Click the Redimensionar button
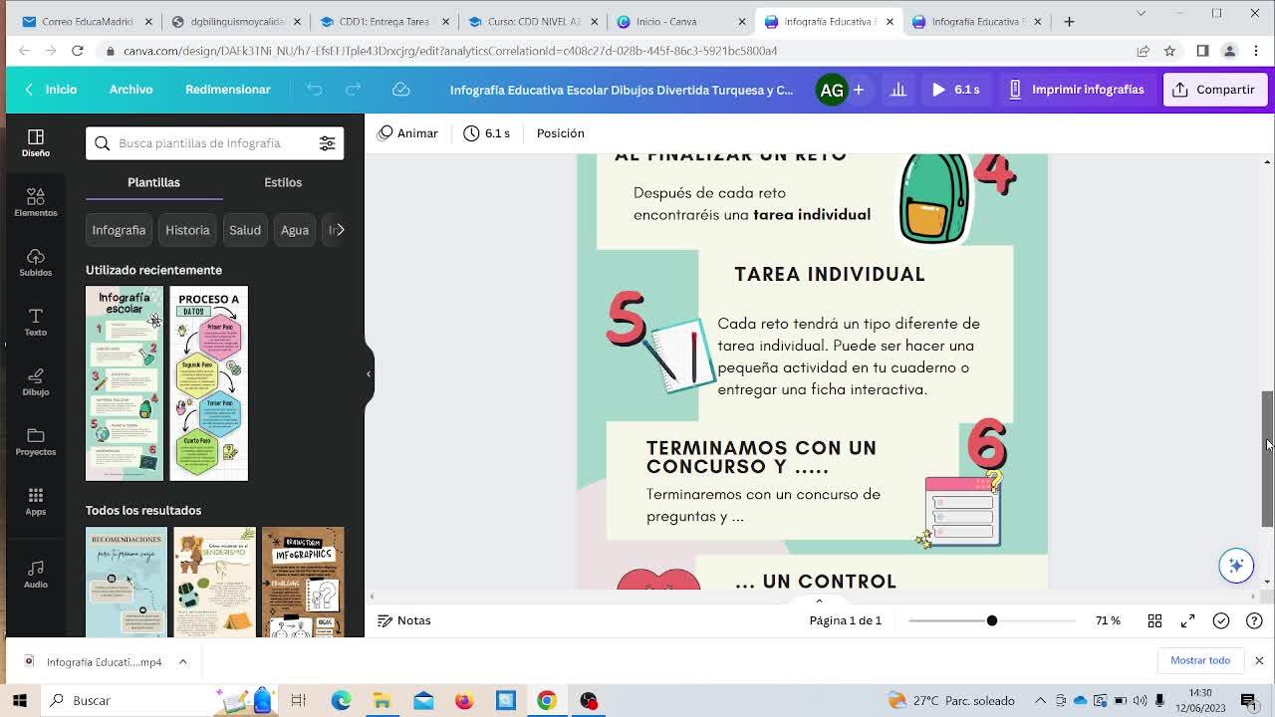The image size is (1275, 717). click(x=227, y=90)
